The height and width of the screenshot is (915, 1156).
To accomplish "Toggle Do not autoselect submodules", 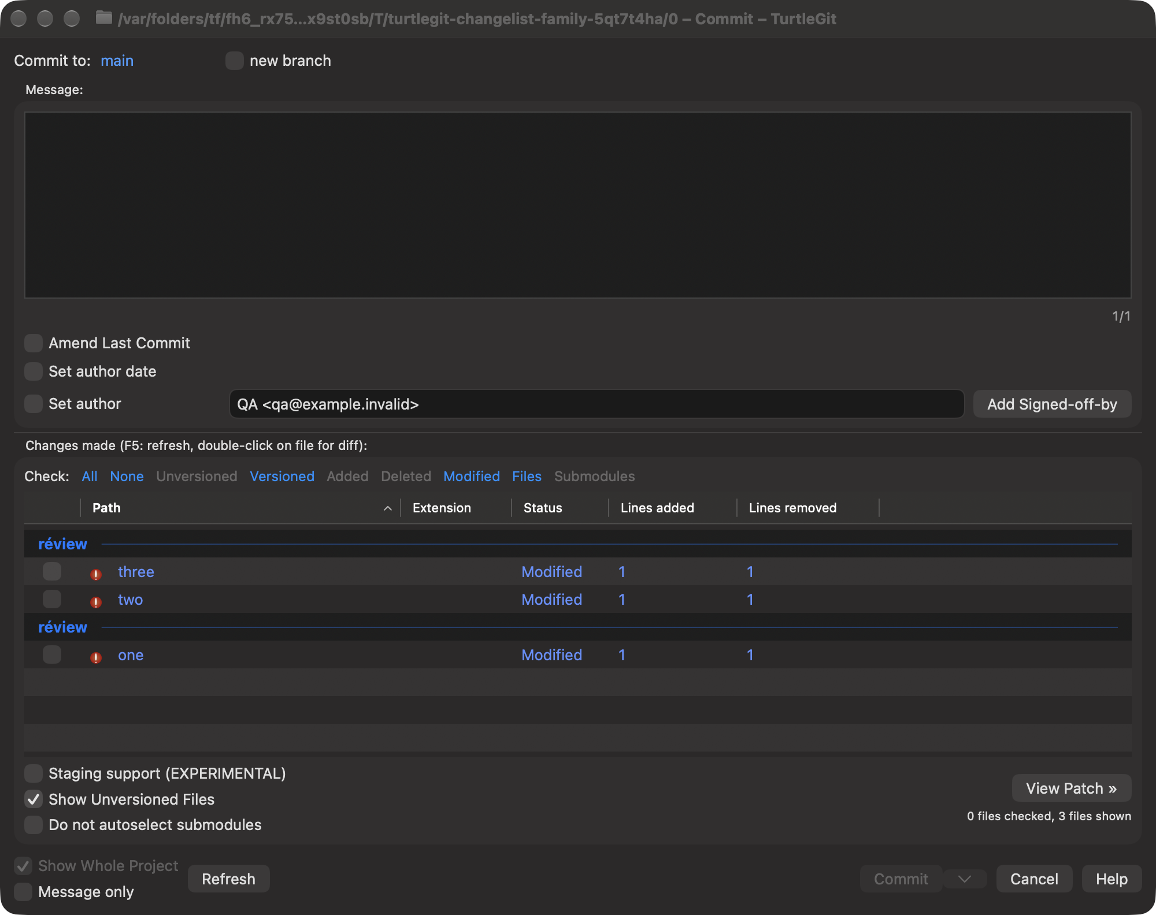I will pos(34,825).
